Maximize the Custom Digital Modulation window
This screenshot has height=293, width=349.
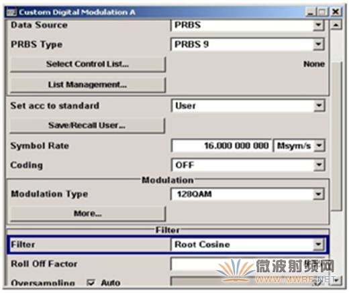click(322, 12)
